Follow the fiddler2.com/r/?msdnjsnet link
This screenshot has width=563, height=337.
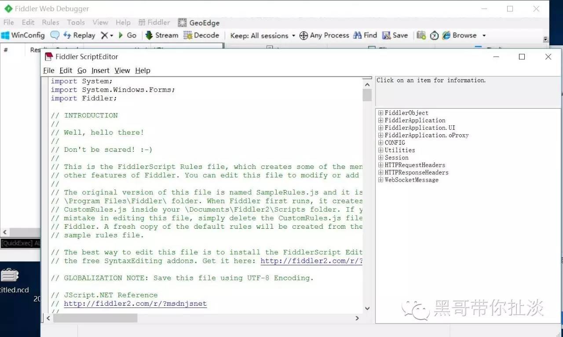coord(135,304)
